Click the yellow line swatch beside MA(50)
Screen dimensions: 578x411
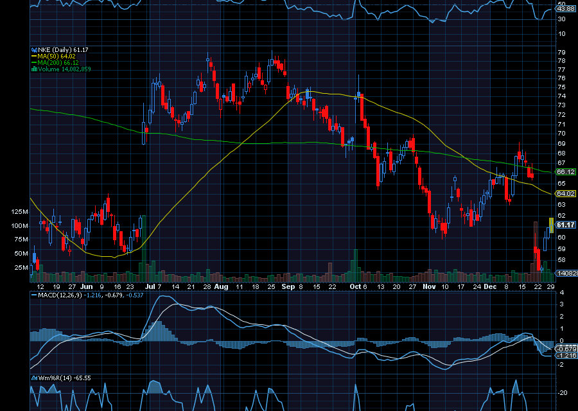click(x=33, y=57)
